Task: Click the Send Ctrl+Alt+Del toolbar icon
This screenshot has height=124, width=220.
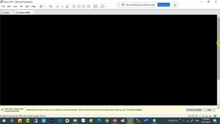Action: tap(51, 7)
